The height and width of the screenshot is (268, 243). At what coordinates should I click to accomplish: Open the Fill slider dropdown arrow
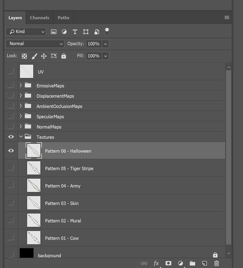click(106, 56)
